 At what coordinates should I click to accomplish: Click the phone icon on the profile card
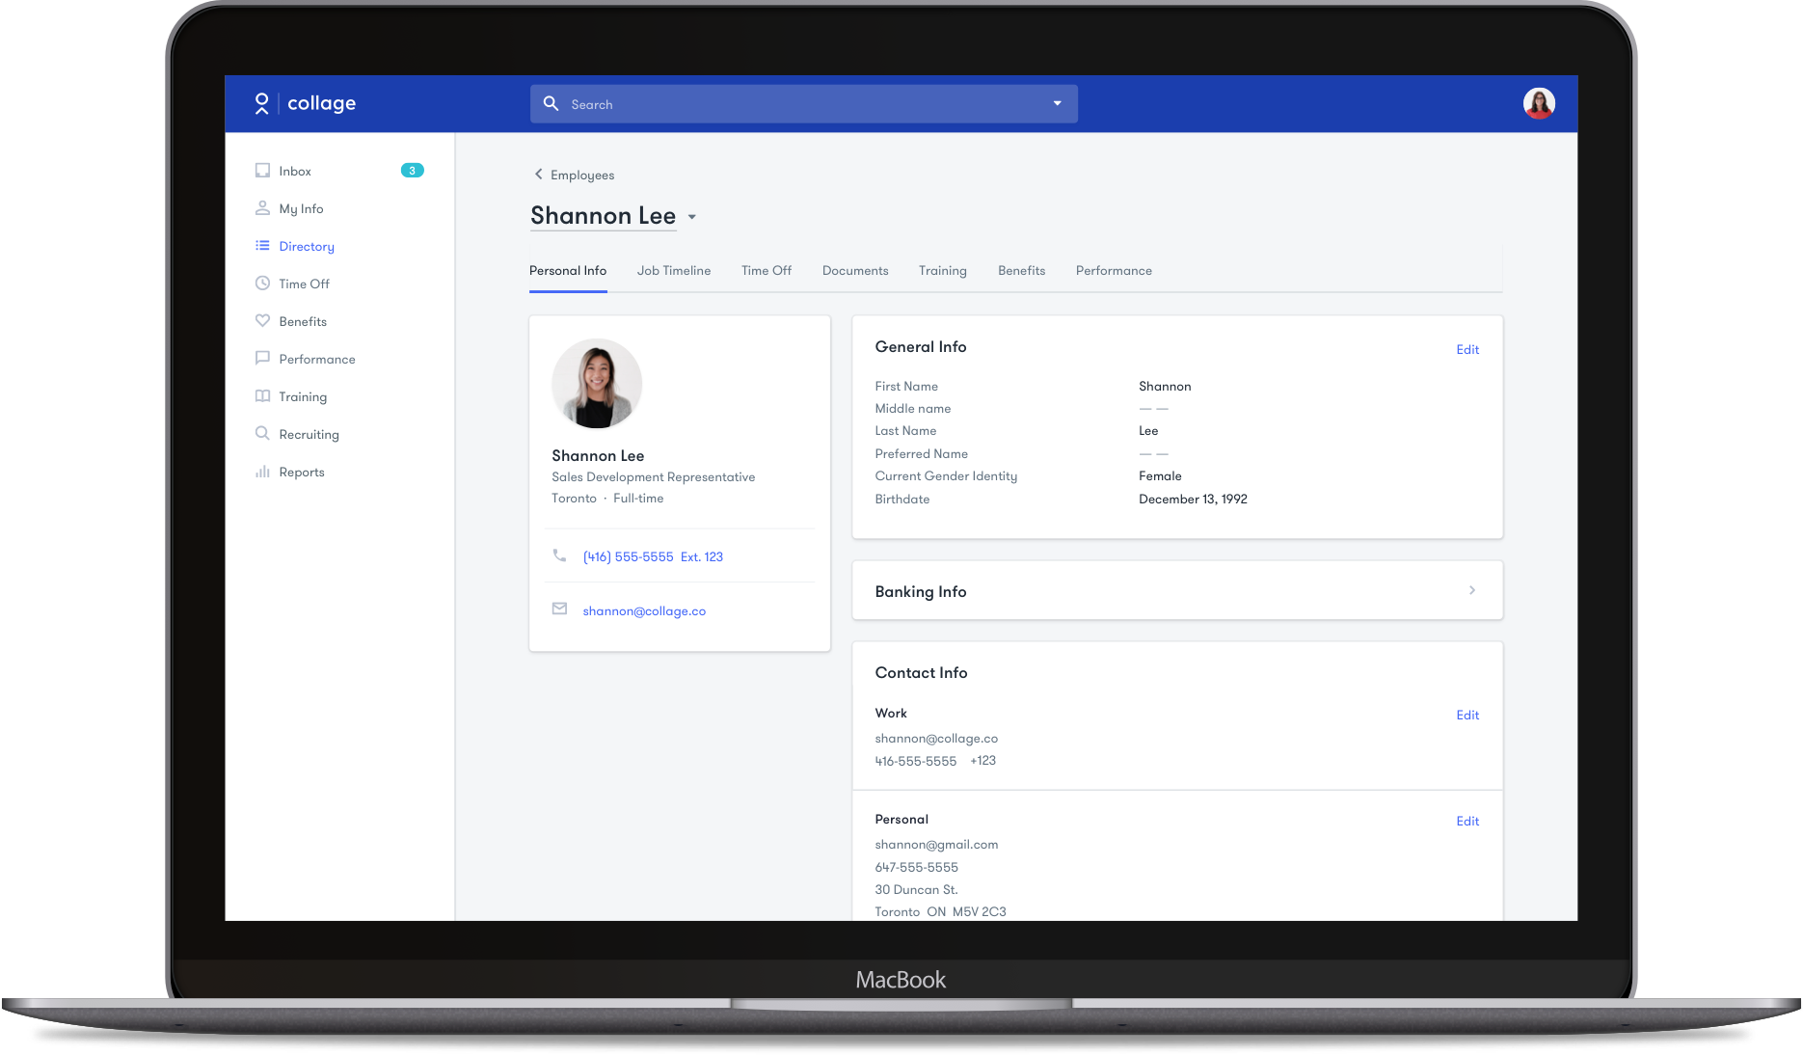click(559, 555)
